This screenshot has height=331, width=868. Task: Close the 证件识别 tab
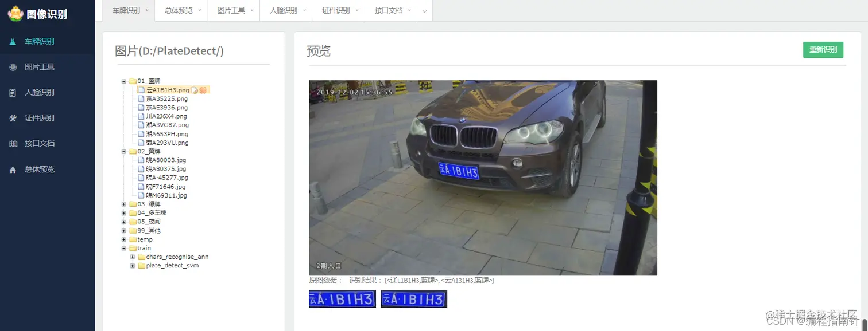point(357,10)
